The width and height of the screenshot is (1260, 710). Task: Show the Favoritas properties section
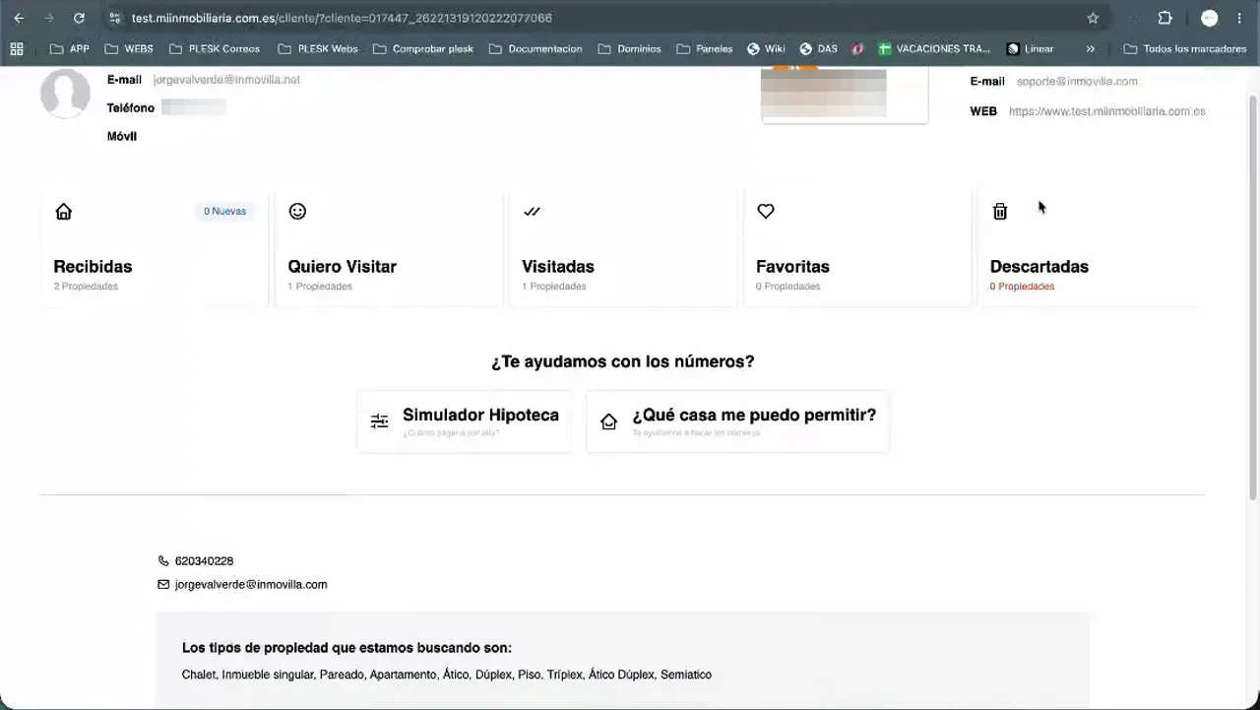[x=857, y=248]
